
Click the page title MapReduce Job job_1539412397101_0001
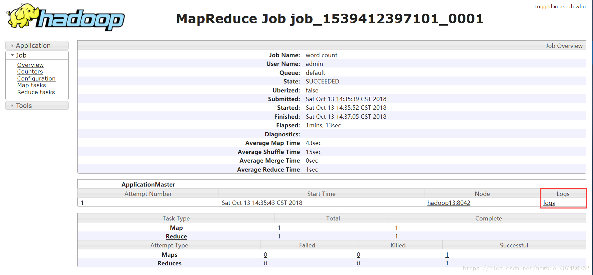point(330,19)
